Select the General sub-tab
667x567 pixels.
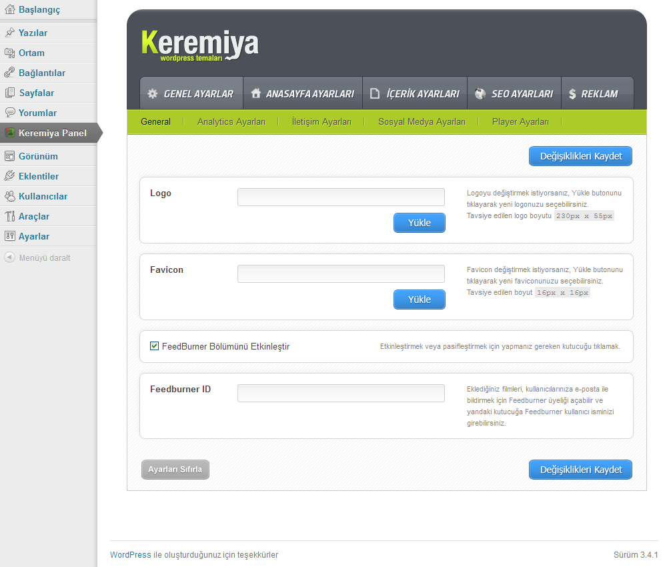click(x=155, y=121)
